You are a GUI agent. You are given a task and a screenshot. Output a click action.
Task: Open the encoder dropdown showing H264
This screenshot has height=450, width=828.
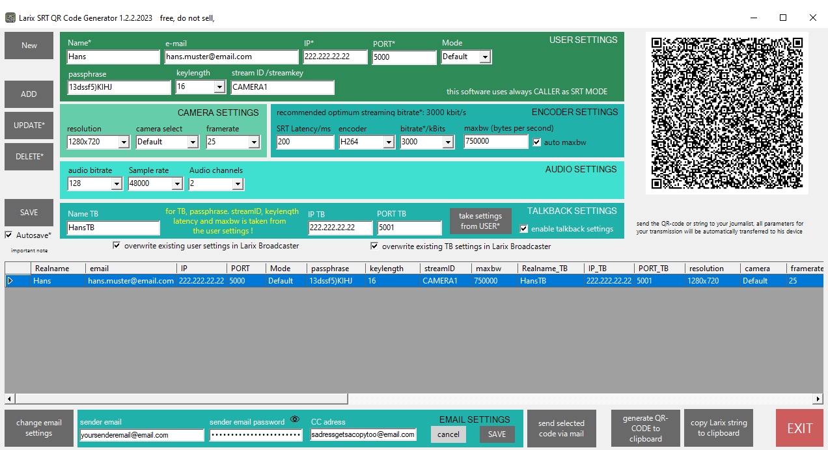click(x=389, y=142)
